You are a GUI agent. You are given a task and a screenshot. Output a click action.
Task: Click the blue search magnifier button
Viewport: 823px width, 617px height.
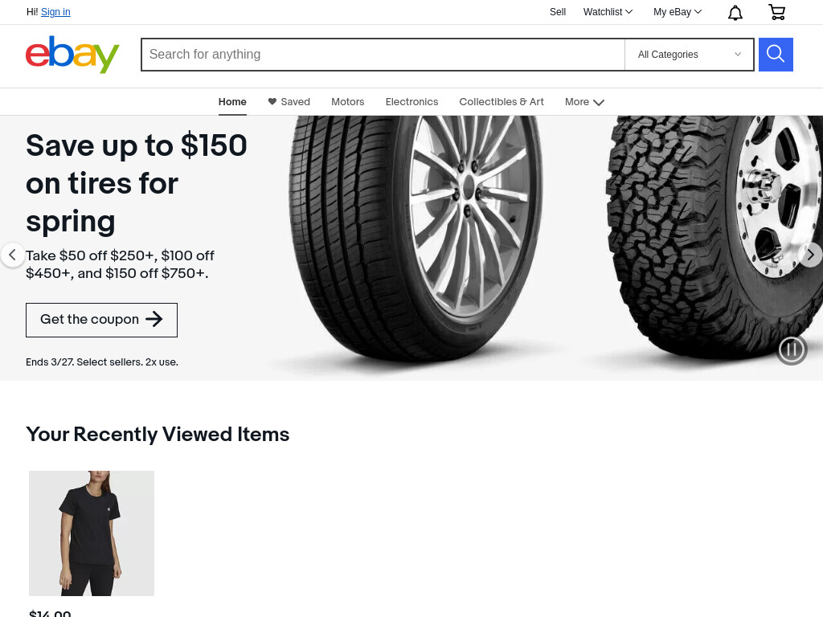click(x=776, y=54)
